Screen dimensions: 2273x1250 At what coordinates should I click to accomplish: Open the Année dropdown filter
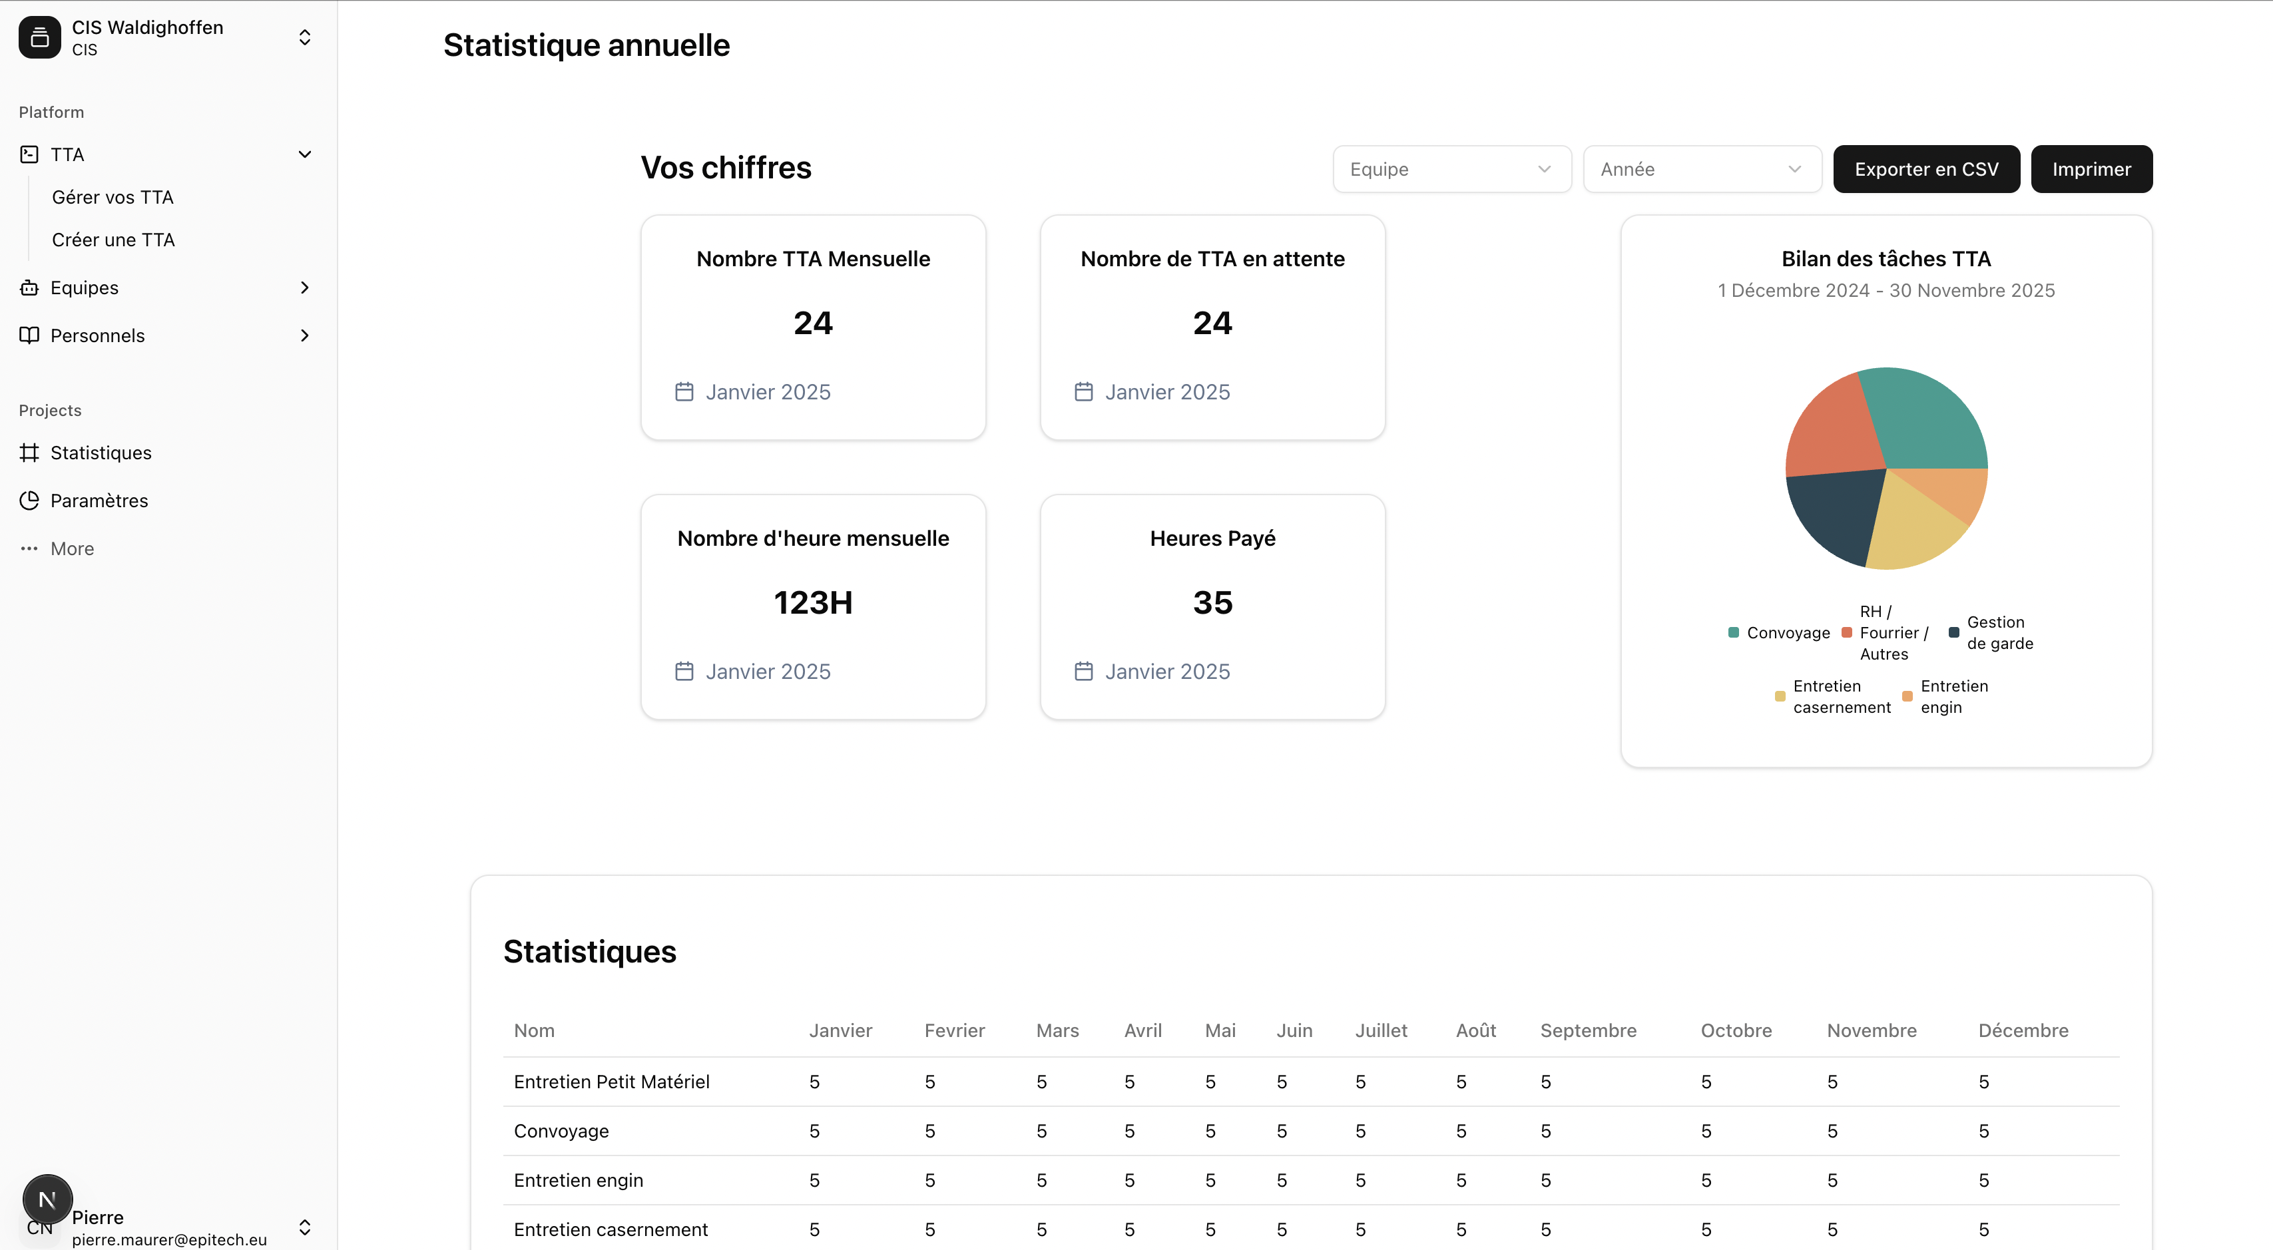(1701, 169)
